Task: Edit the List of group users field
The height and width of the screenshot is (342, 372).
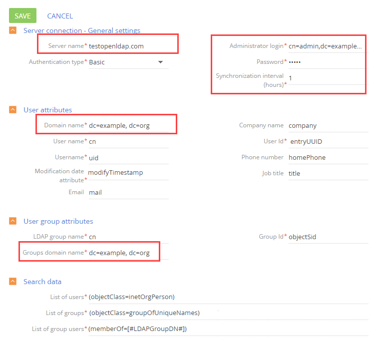Action: coord(229,329)
